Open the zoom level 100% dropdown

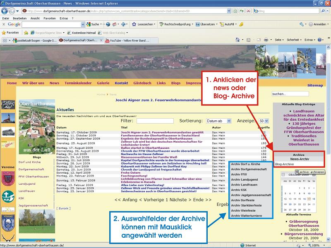(x=323, y=246)
